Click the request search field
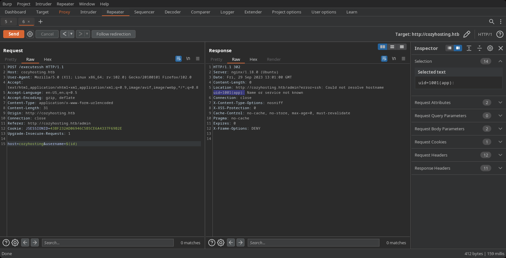506x258 pixels. [x=108, y=243]
